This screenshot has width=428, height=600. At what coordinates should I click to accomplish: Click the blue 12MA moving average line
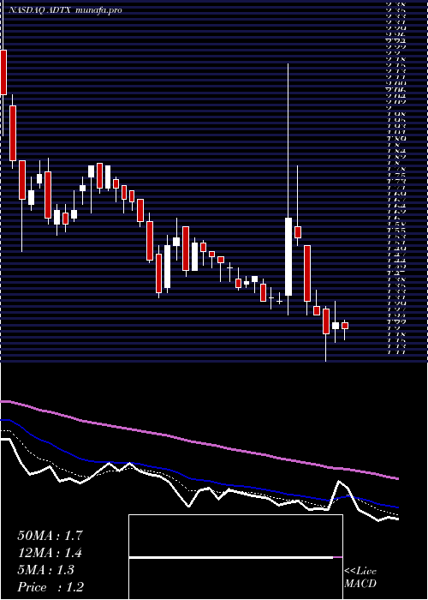[199, 480]
